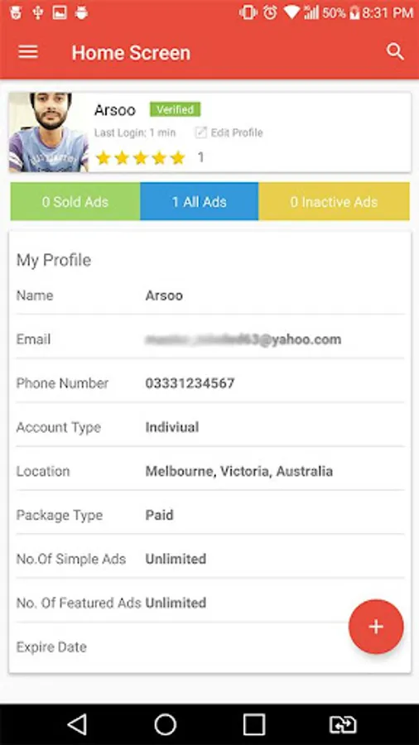
Task: Select the 0 Inactive Ads tab
Action: (334, 201)
